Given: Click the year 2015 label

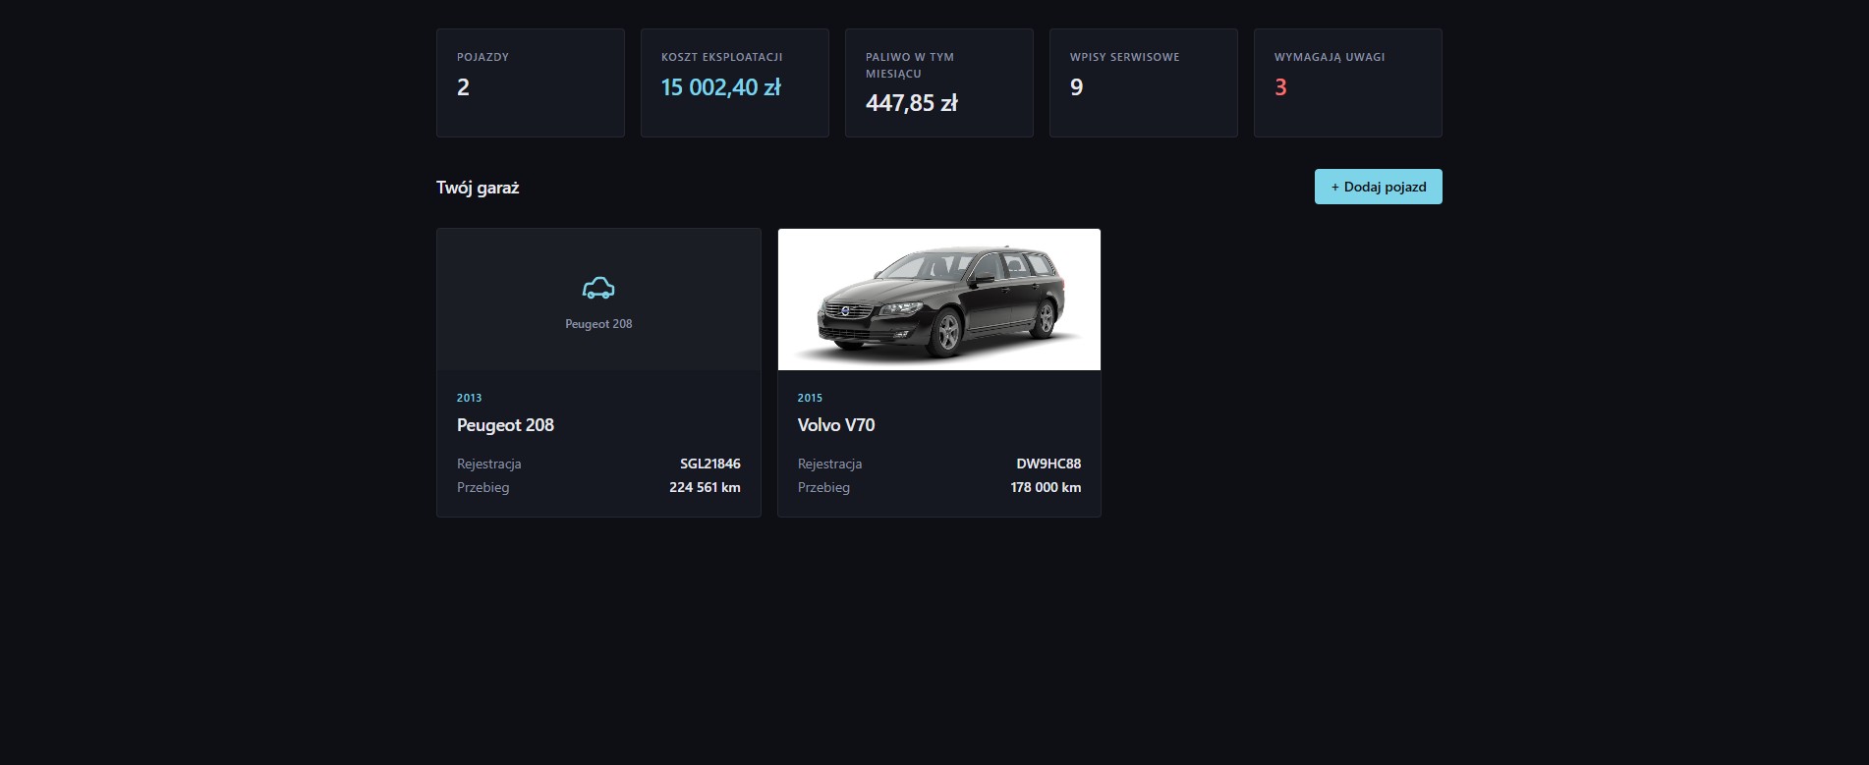Looking at the screenshot, I should tap(811, 398).
